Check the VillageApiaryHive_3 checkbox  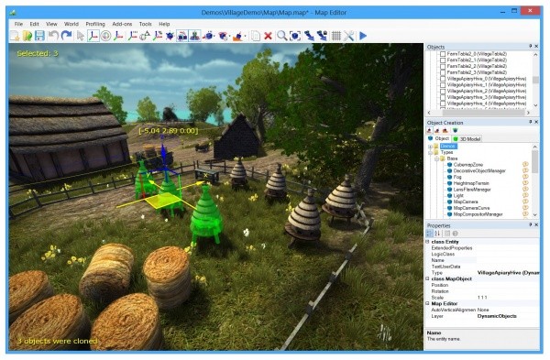pos(443,97)
